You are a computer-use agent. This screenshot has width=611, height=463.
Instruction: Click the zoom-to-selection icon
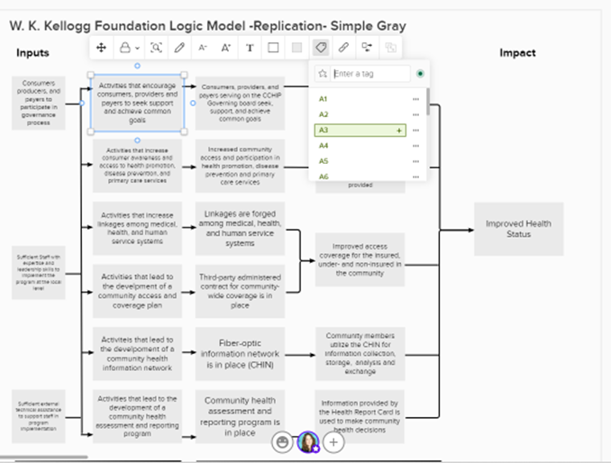(x=156, y=48)
